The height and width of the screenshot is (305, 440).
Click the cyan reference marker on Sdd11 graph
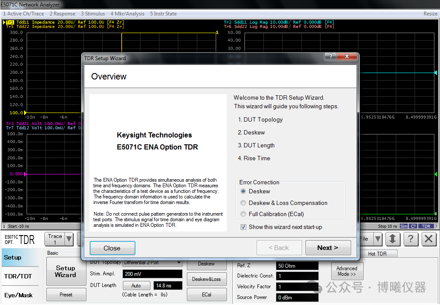(x=436, y=73)
